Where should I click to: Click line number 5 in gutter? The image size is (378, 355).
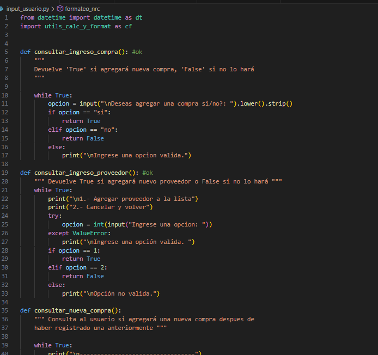6,52
